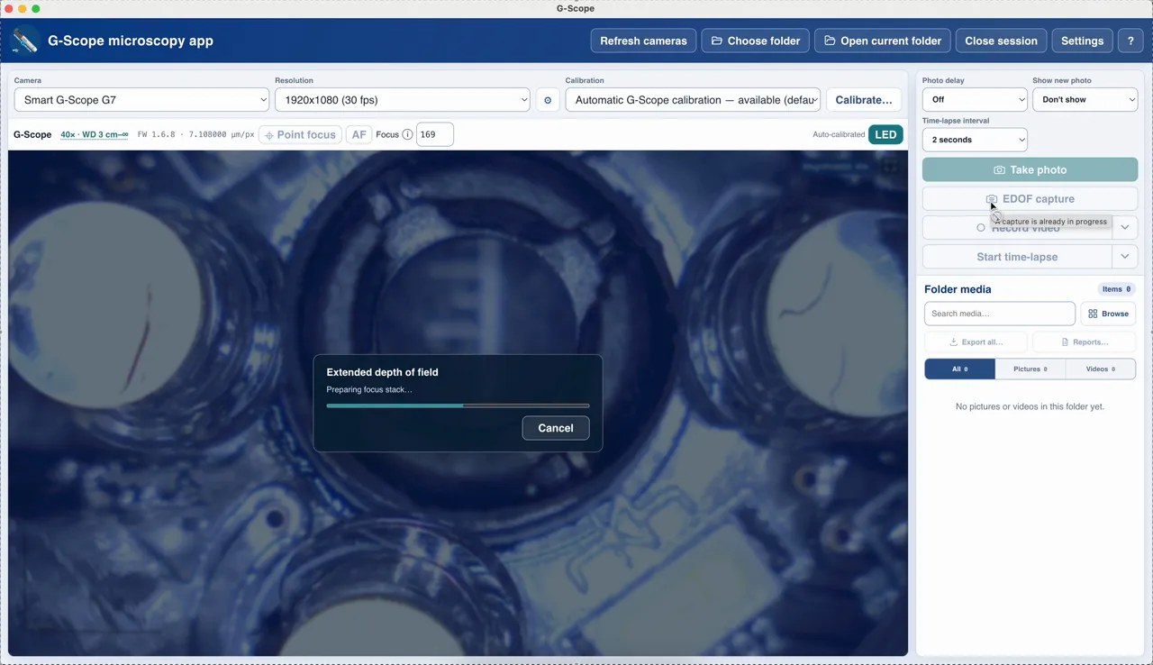This screenshot has height=665, width=1153.
Task: Click the Search media field
Action: pyautogui.click(x=1000, y=314)
